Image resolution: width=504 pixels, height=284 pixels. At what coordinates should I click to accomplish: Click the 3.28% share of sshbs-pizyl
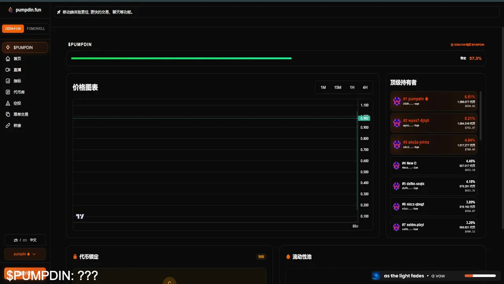coord(470,223)
